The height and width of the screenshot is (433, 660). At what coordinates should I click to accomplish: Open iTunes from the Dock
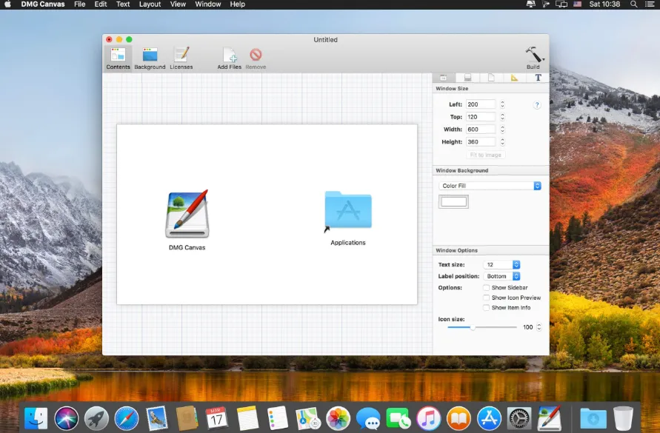[x=428, y=418]
